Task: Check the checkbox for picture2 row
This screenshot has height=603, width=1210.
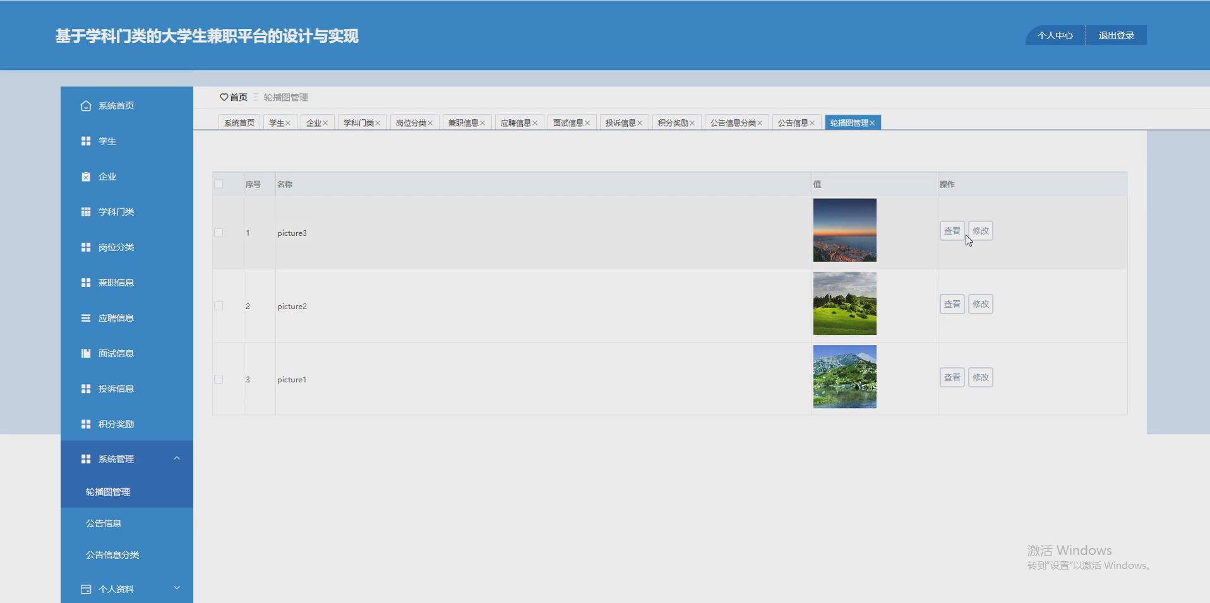Action: click(219, 306)
